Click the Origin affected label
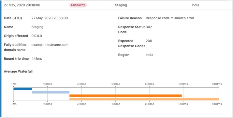233x118 pixels. coord(16,36)
